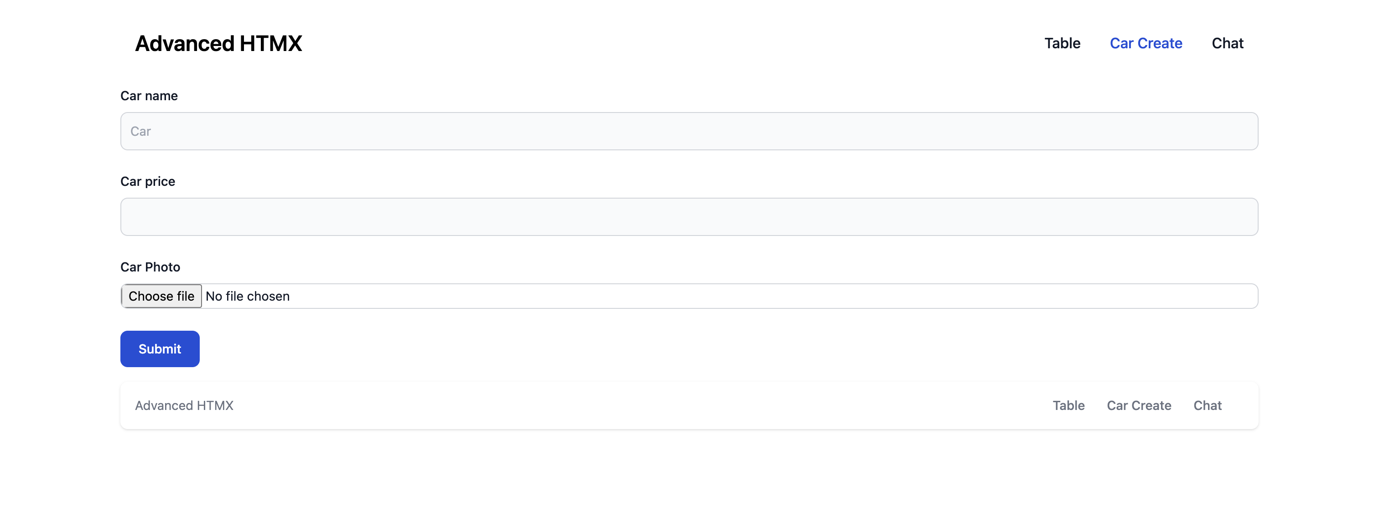Click the Chat footer link
The image size is (1379, 512).
(x=1208, y=405)
